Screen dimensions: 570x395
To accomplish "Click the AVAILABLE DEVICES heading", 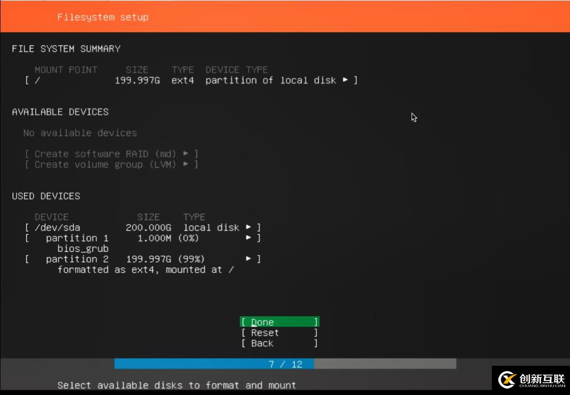I will [x=60, y=112].
